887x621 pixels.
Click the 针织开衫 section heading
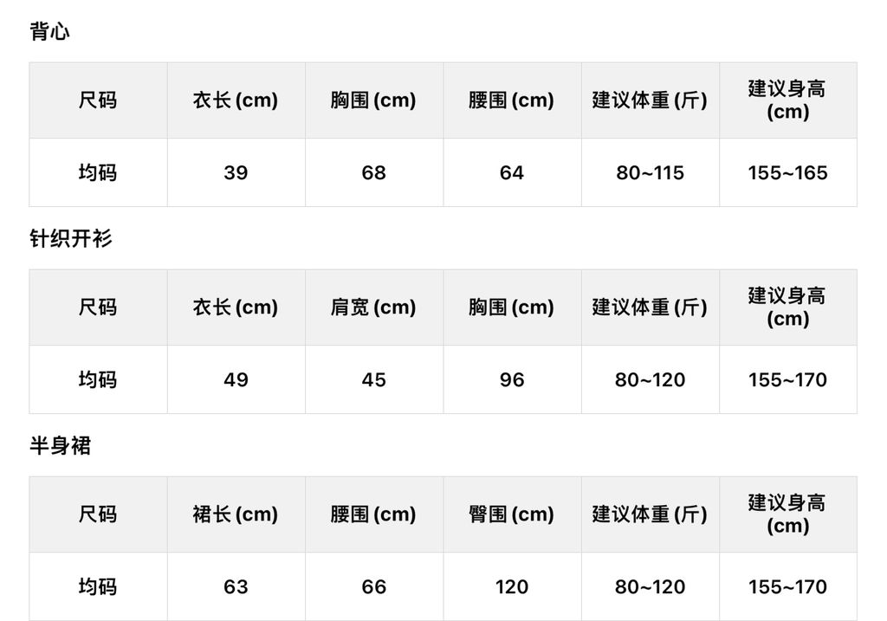(71, 239)
